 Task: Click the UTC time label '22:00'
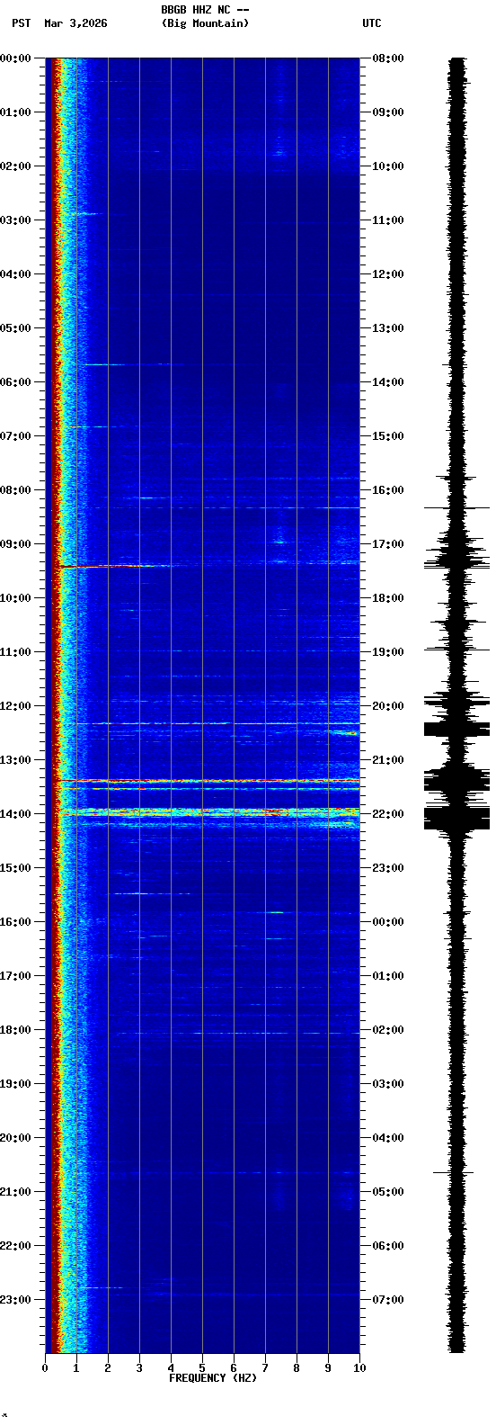388,814
